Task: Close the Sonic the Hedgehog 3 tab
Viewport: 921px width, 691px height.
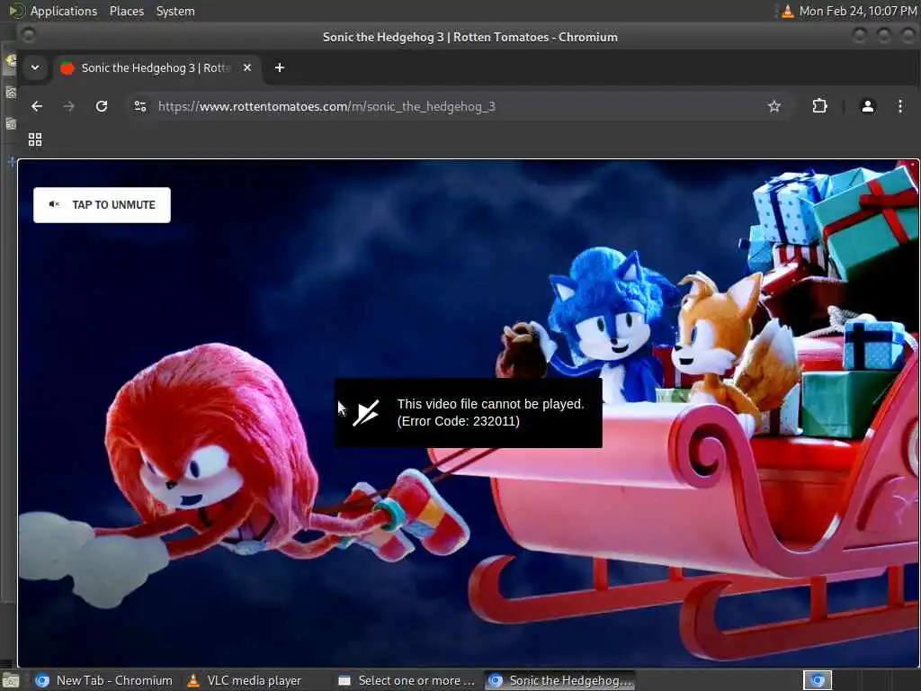Action: [247, 67]
